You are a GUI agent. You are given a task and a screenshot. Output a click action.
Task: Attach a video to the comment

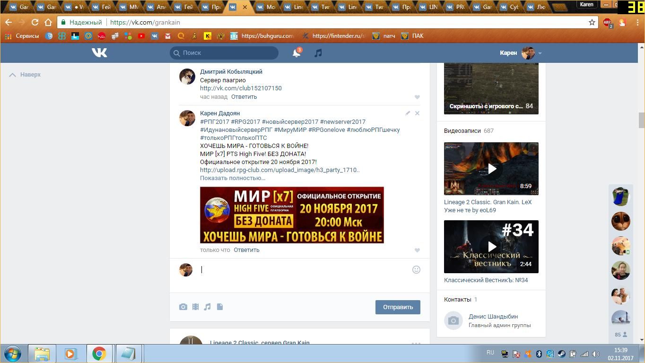click(x=195, y=307)
